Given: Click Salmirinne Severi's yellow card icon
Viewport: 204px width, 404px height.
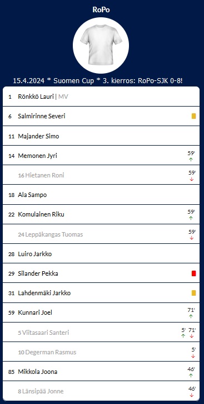Looking at the screenshot, I should (194, 116).
